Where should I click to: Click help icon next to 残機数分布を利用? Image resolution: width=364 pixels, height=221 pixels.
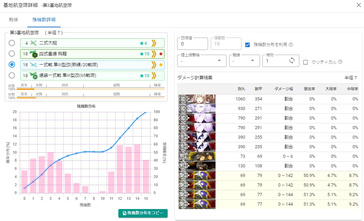(291, 45)
